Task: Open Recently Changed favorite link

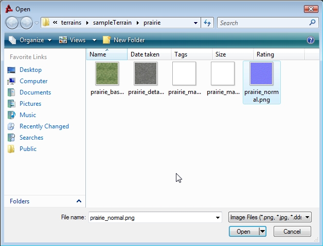Action: 44,126
